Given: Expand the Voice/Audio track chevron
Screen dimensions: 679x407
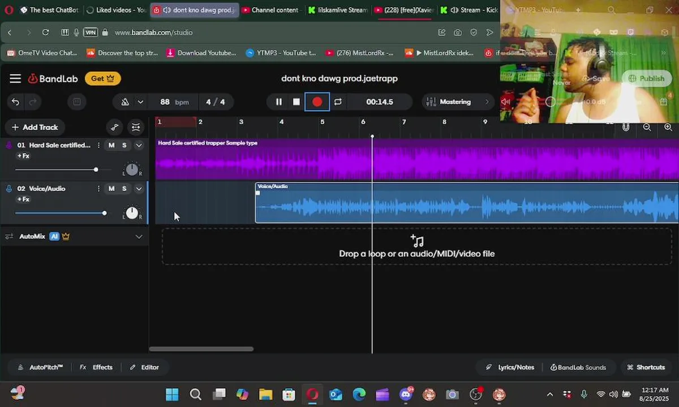Looking at the screenshot, I should (x=139, y=189).
